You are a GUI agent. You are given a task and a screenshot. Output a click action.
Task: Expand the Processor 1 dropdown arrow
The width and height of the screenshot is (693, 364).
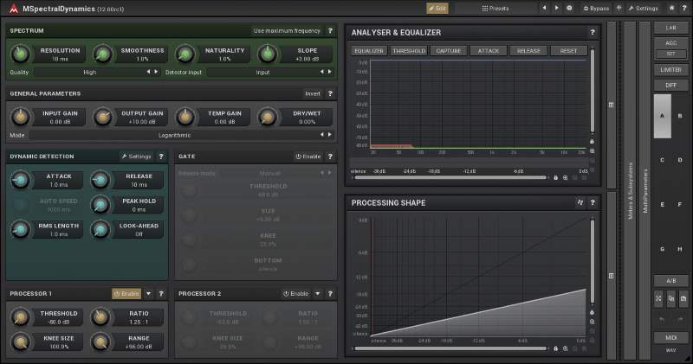pyautogui.click(x=148, y=293)
